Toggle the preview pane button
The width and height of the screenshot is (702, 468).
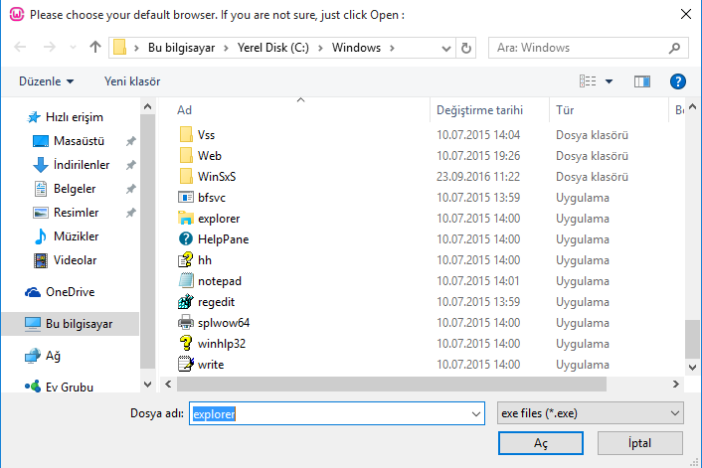(642, 81)
